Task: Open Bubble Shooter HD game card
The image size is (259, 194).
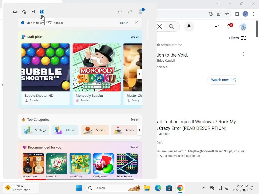Action: 46,74
